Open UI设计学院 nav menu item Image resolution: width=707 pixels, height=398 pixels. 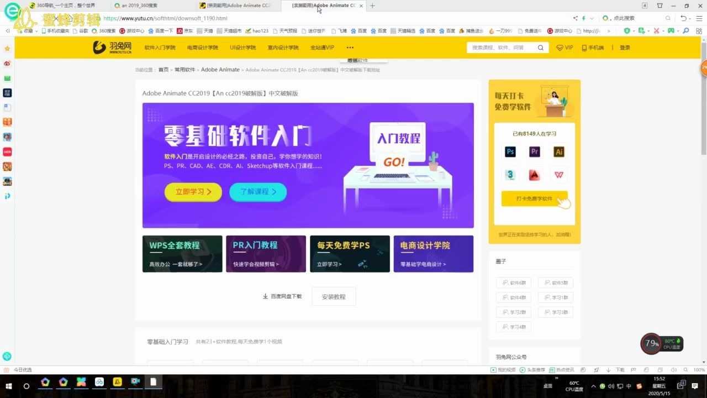click(x=243, y=48)
